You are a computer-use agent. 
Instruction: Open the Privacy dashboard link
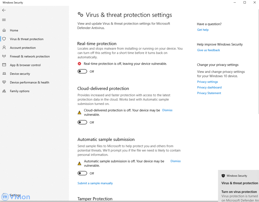tap(209, 87)
